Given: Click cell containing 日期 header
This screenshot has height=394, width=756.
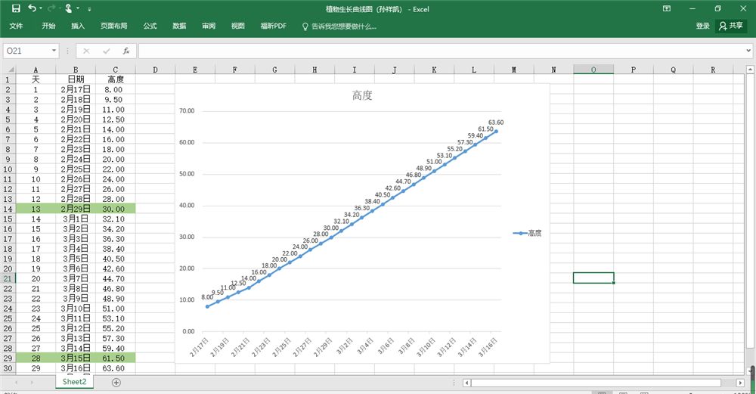Looking at the screenshot, I should [76, 79].
